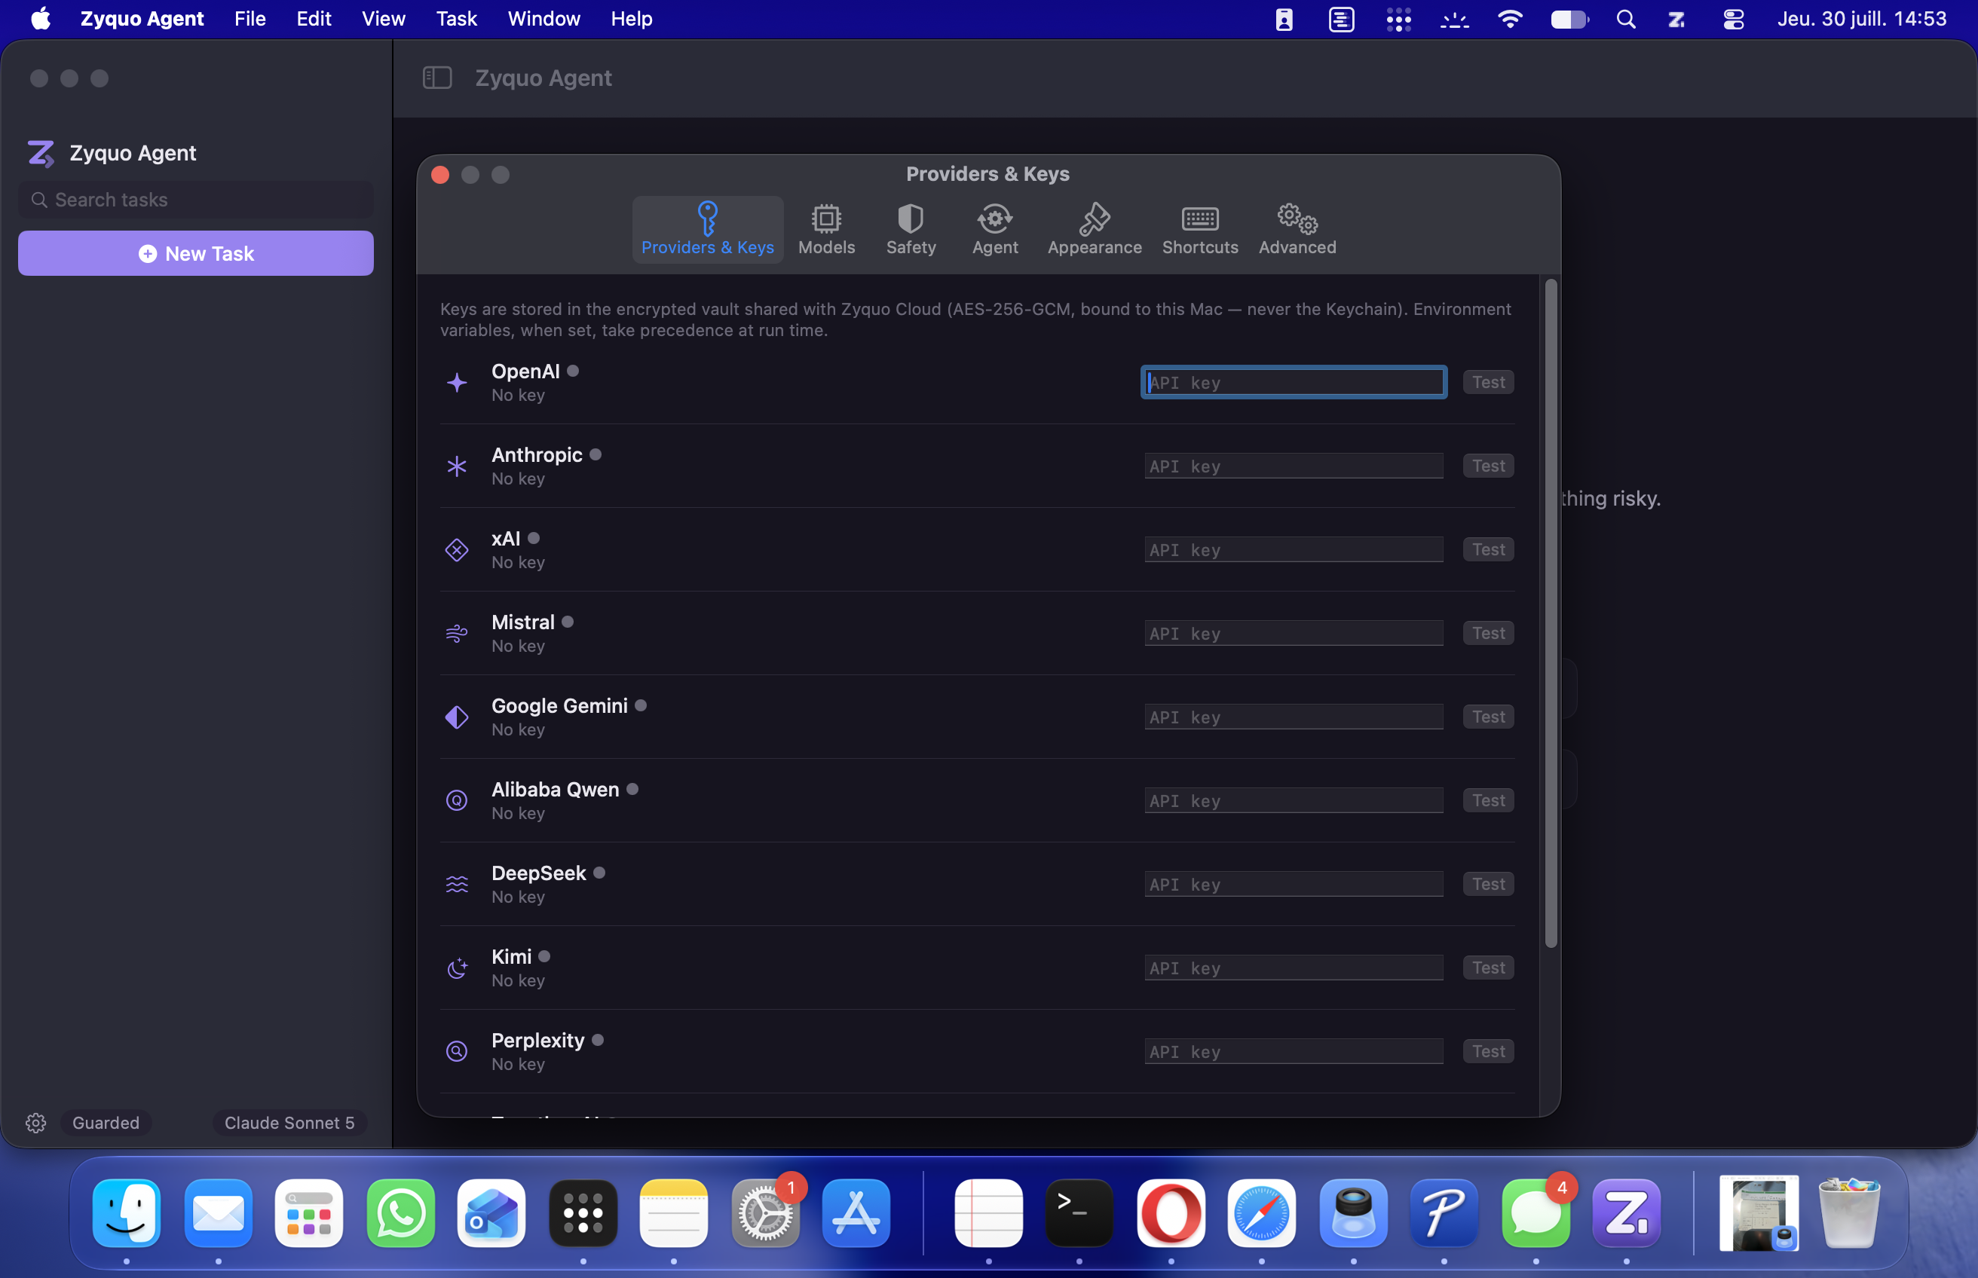Click the settings window scrollbar
The height and width of the screenshot is (1278, 1978).
coord(1550,613)
